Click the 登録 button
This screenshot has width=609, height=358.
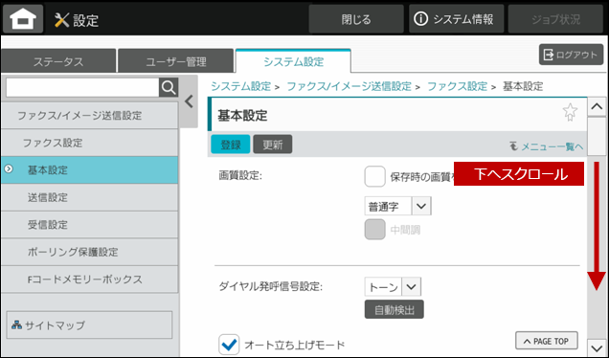point(231,145)
